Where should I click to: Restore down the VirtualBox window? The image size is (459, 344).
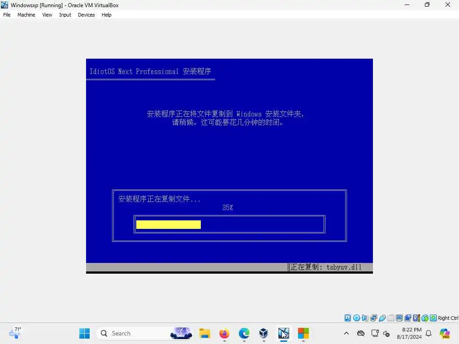tap(427, 4)
